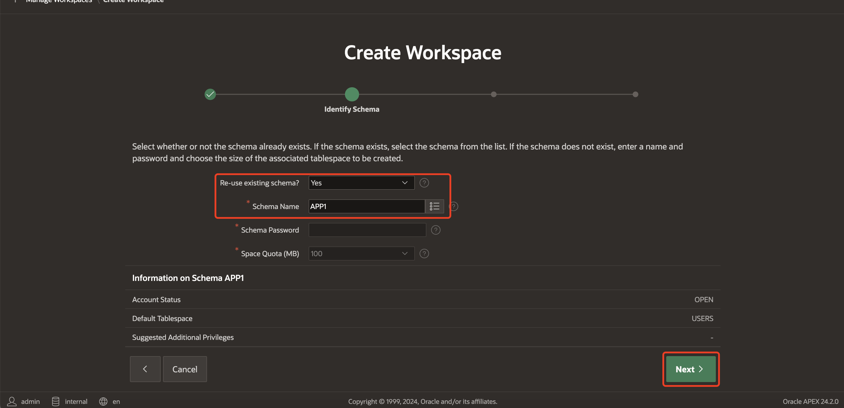Open the Schema Name list-of-values popup
The height and width of the screenshot is (408, 844).
click(434, 206)
